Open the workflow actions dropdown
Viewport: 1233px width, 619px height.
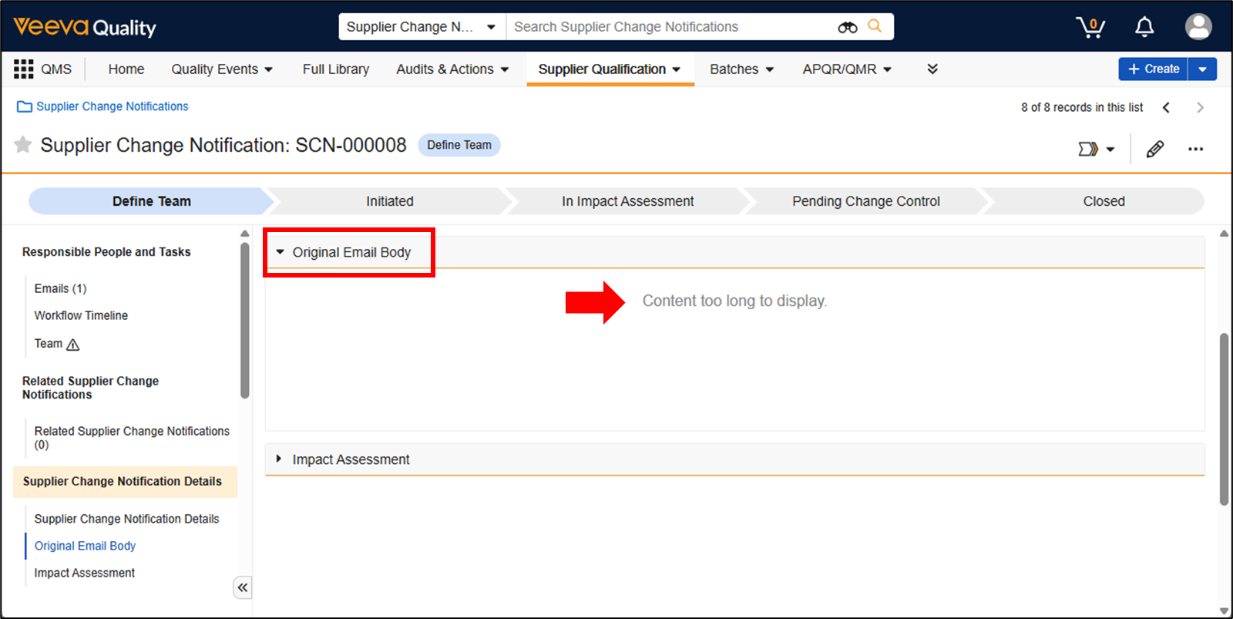pyautogui.click(x=1096, y=149)
